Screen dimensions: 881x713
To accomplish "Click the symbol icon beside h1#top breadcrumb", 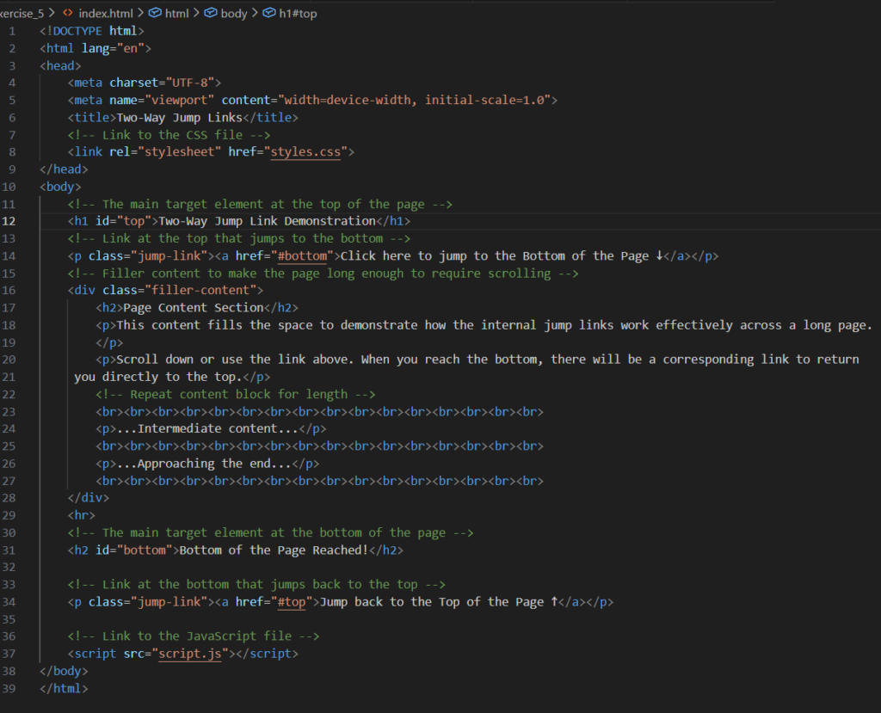I will [269, 14].
